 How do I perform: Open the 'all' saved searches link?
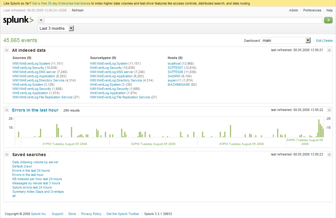[x=14, y=196]
